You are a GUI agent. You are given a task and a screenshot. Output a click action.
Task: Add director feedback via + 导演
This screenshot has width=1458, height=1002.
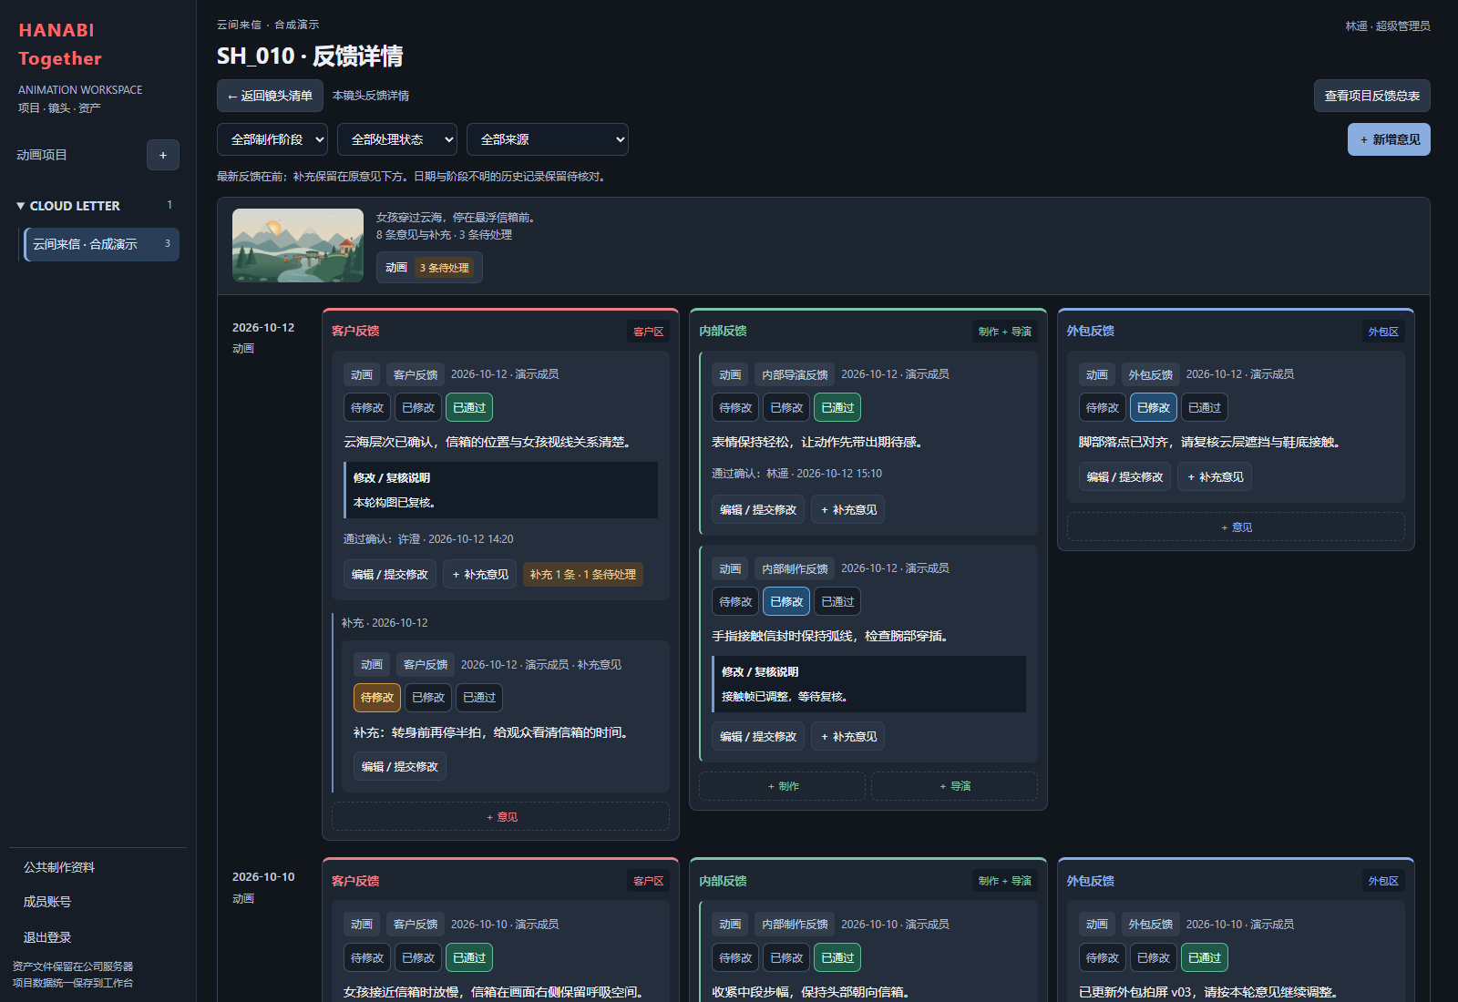click(x=954, y=786)
